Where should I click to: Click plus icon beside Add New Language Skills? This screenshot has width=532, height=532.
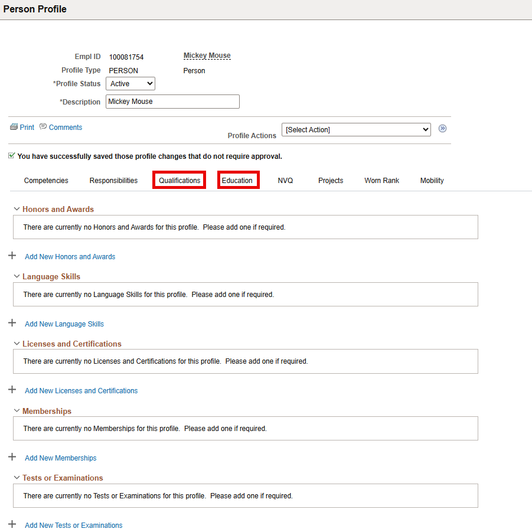coord(12,323)
